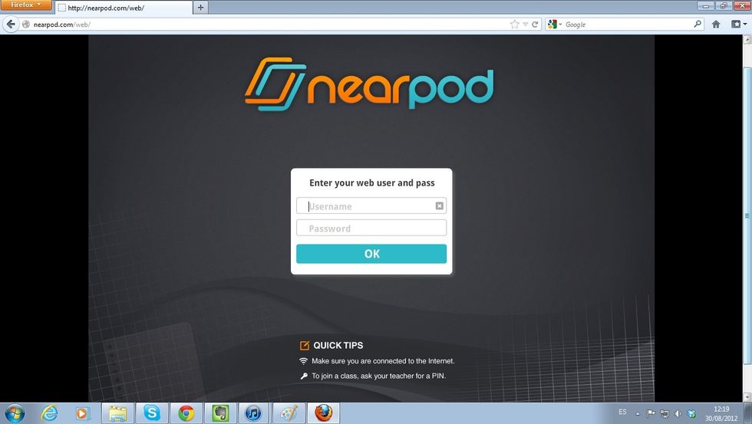Expand the URL history dropdown arrow
The width and height of the screenshot is (752, 424).
click(x=525, y=25)
